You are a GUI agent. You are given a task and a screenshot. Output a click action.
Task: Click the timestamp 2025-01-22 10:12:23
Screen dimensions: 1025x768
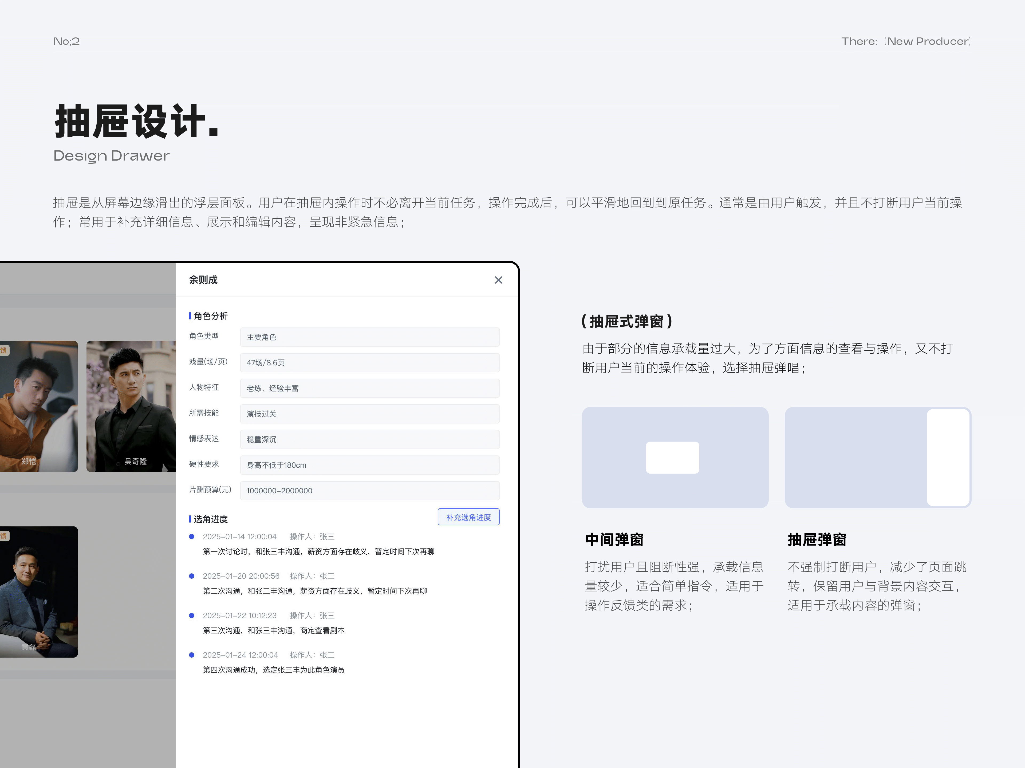click(240, 615)
